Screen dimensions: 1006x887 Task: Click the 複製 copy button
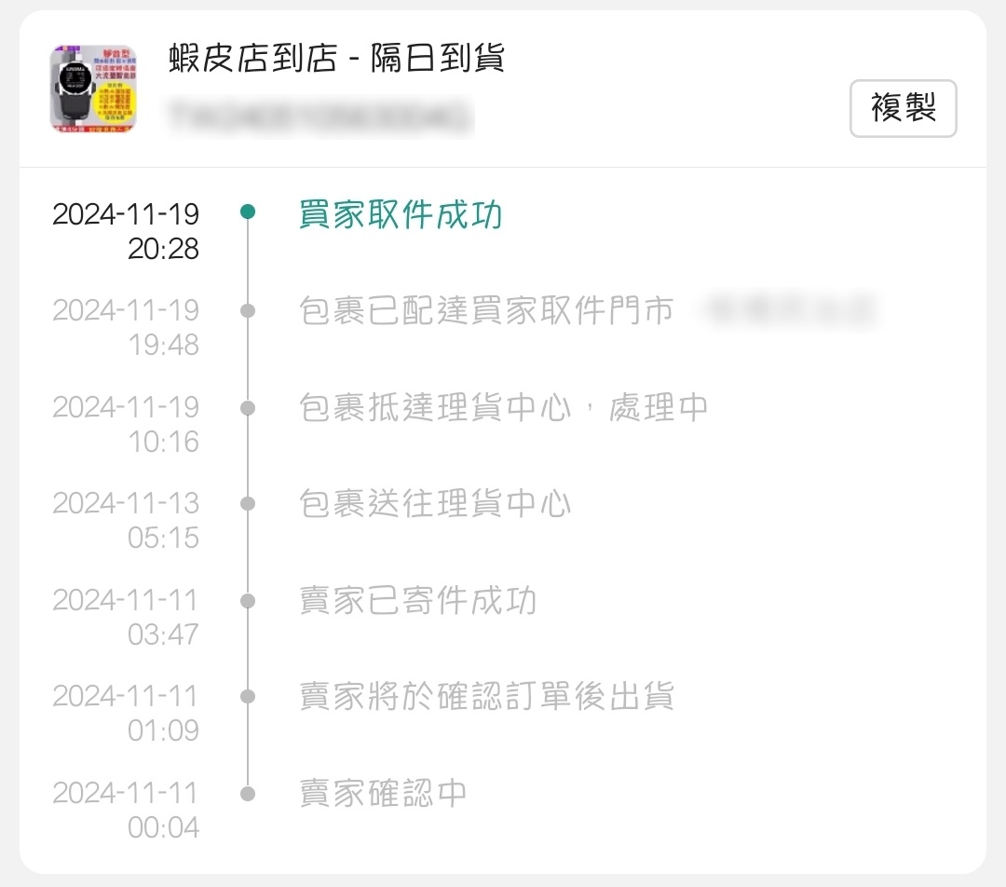903,108
